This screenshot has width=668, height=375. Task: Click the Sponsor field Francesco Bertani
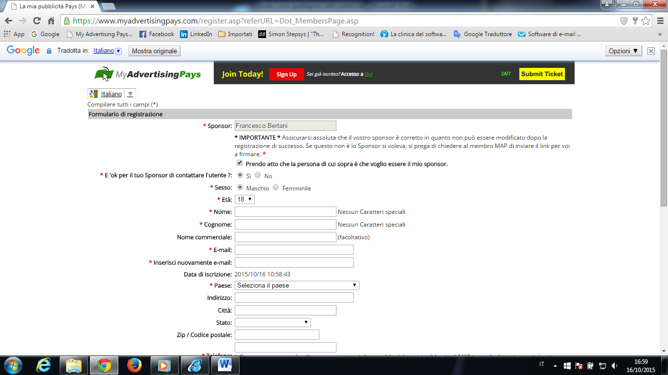coord(286,125)
